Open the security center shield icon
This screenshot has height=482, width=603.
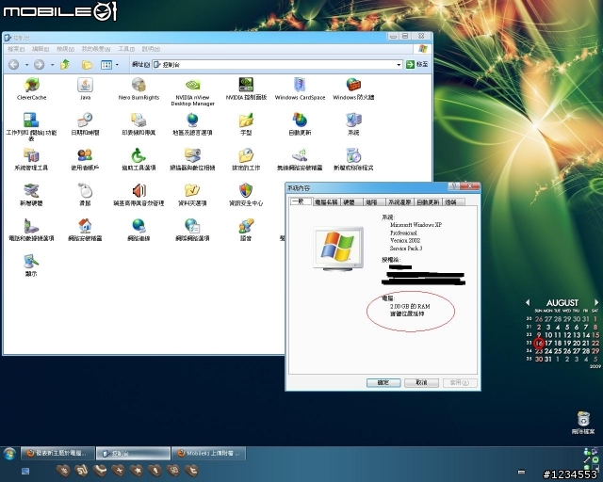[x=246, y=195]
